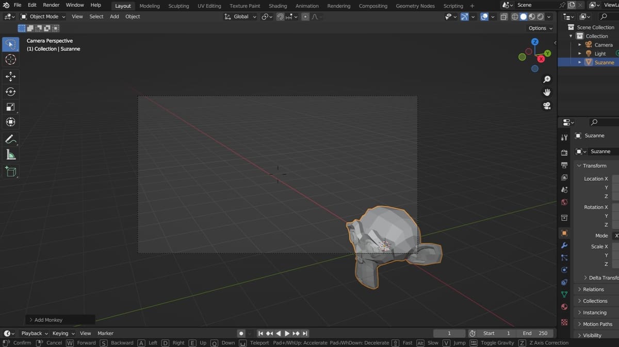The image size is (619, 347).
Task: Open the Modifiers wrench properties tab
Action: [564, 246]
